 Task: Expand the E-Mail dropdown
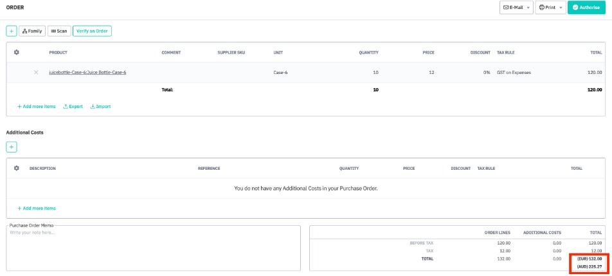pos(516,8)
